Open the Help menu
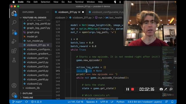This screenshot has height=104, width=186. tap(100, 2)
